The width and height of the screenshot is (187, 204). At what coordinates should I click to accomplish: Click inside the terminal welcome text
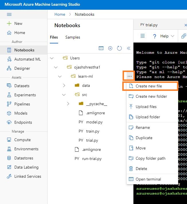click(162, 53)
